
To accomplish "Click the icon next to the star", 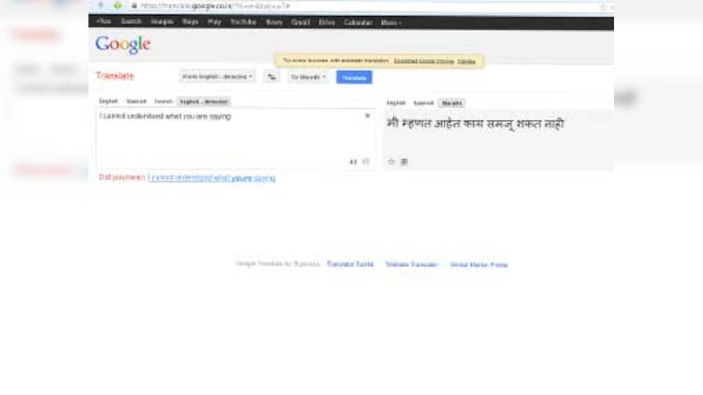I will click(404, 162).
